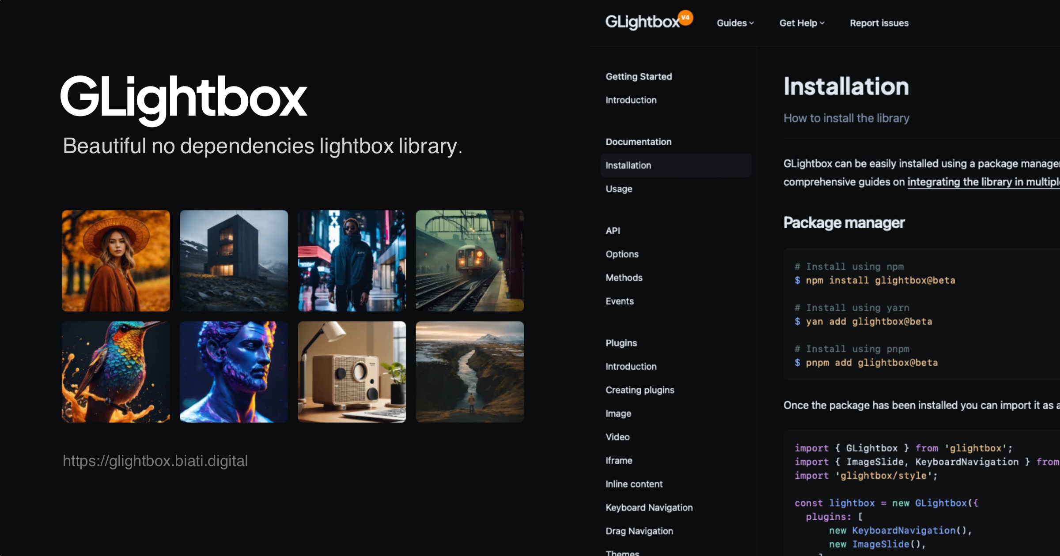This screenshot has height=556, width=1060.
Task: Select the Options page under API
Action: [x=622, y=254]
